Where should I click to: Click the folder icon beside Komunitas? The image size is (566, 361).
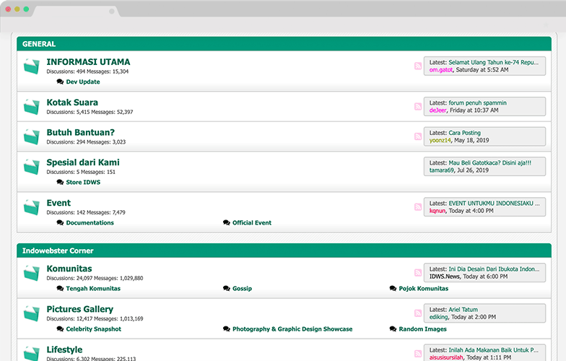[31, 273]
